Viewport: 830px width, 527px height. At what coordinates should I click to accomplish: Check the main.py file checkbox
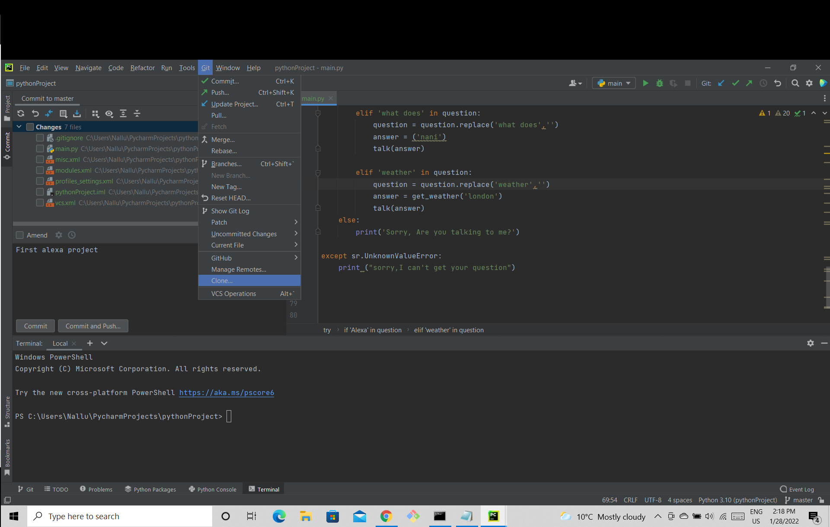(x=40, y=148)
